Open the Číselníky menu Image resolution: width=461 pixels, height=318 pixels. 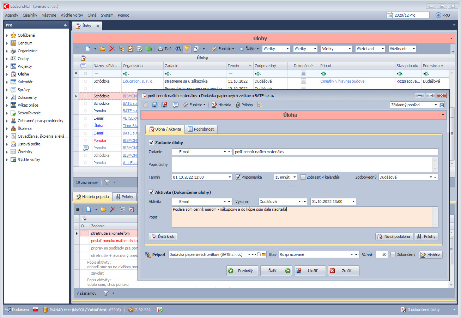30,15
